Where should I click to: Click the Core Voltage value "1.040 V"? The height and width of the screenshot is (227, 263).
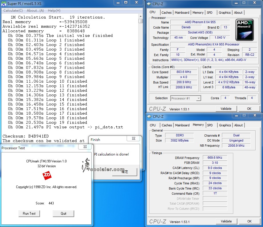coord(220,37)
